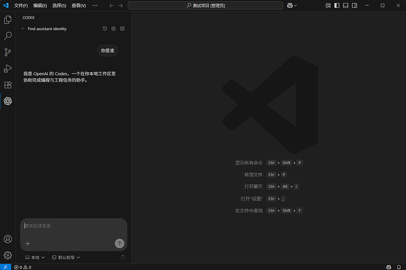
Task: Click the Find assistant identity chat title
Action: pos(47,29)
